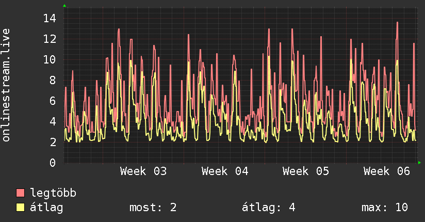The image size is (425, 222).
Task: Click the y-axis value 0
Action: tap(53, 163)
